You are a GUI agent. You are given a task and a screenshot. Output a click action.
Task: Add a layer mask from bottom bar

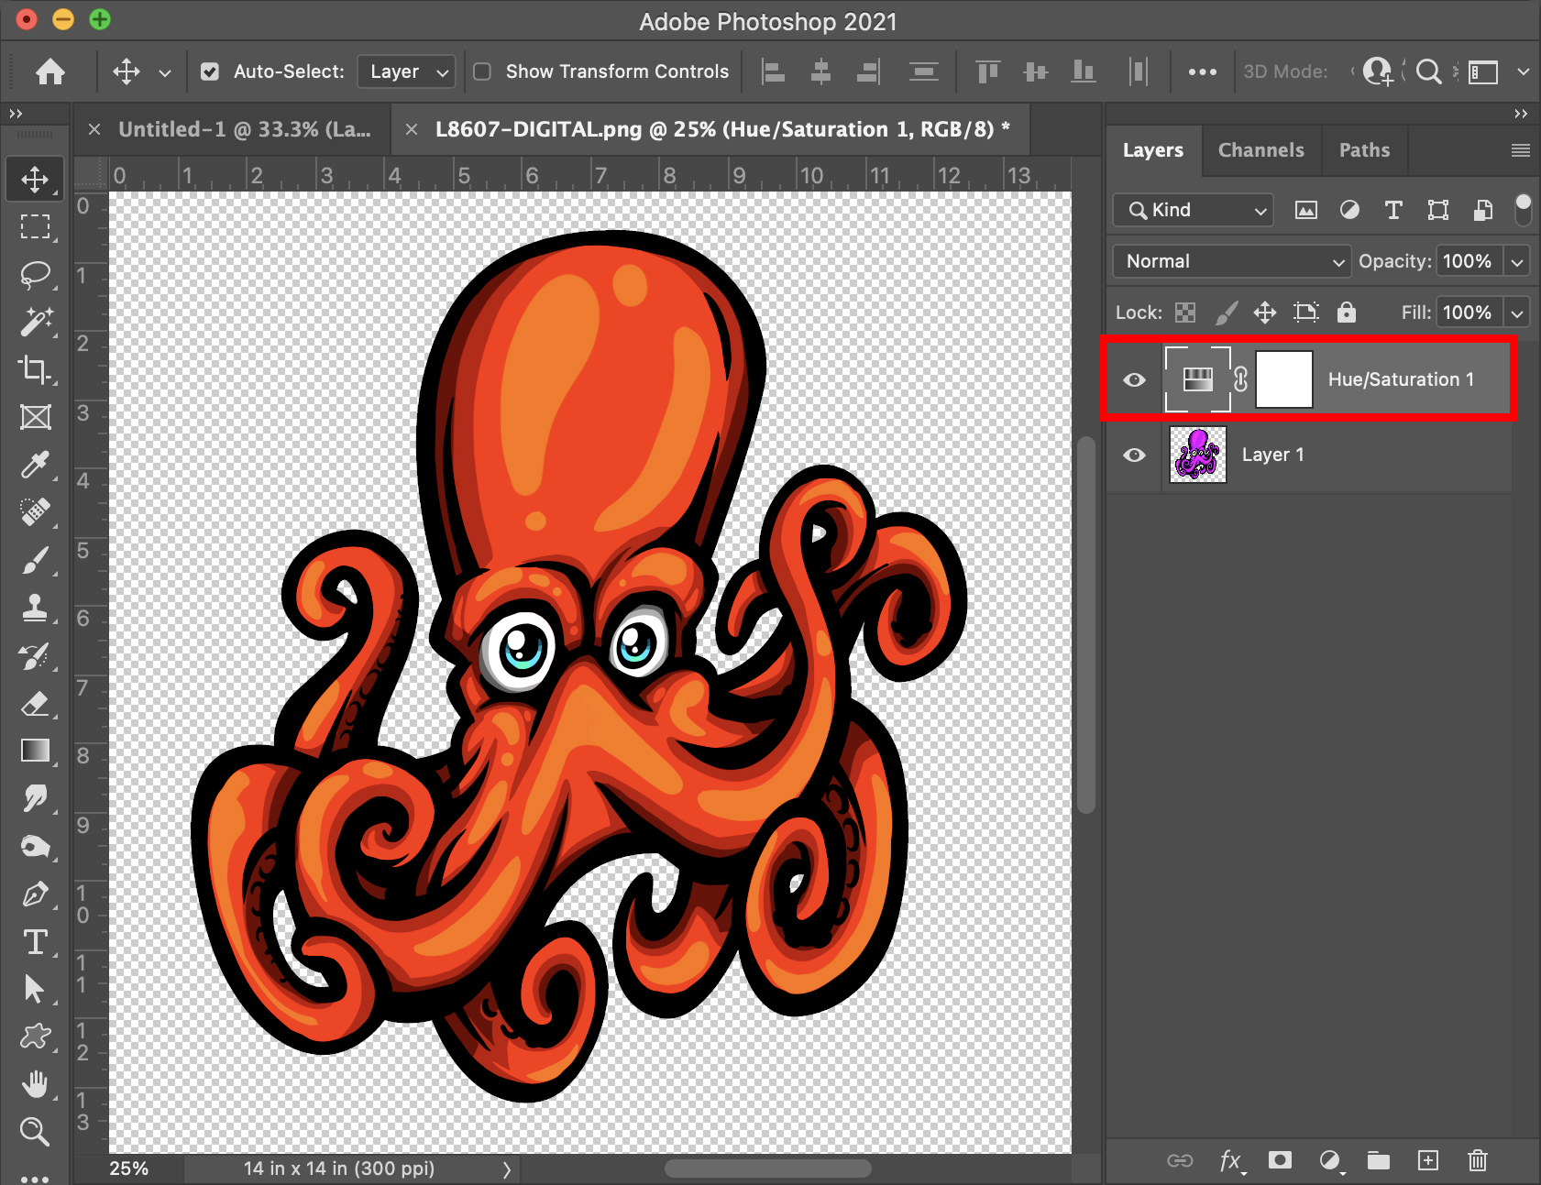(x=1280, y=1160)
